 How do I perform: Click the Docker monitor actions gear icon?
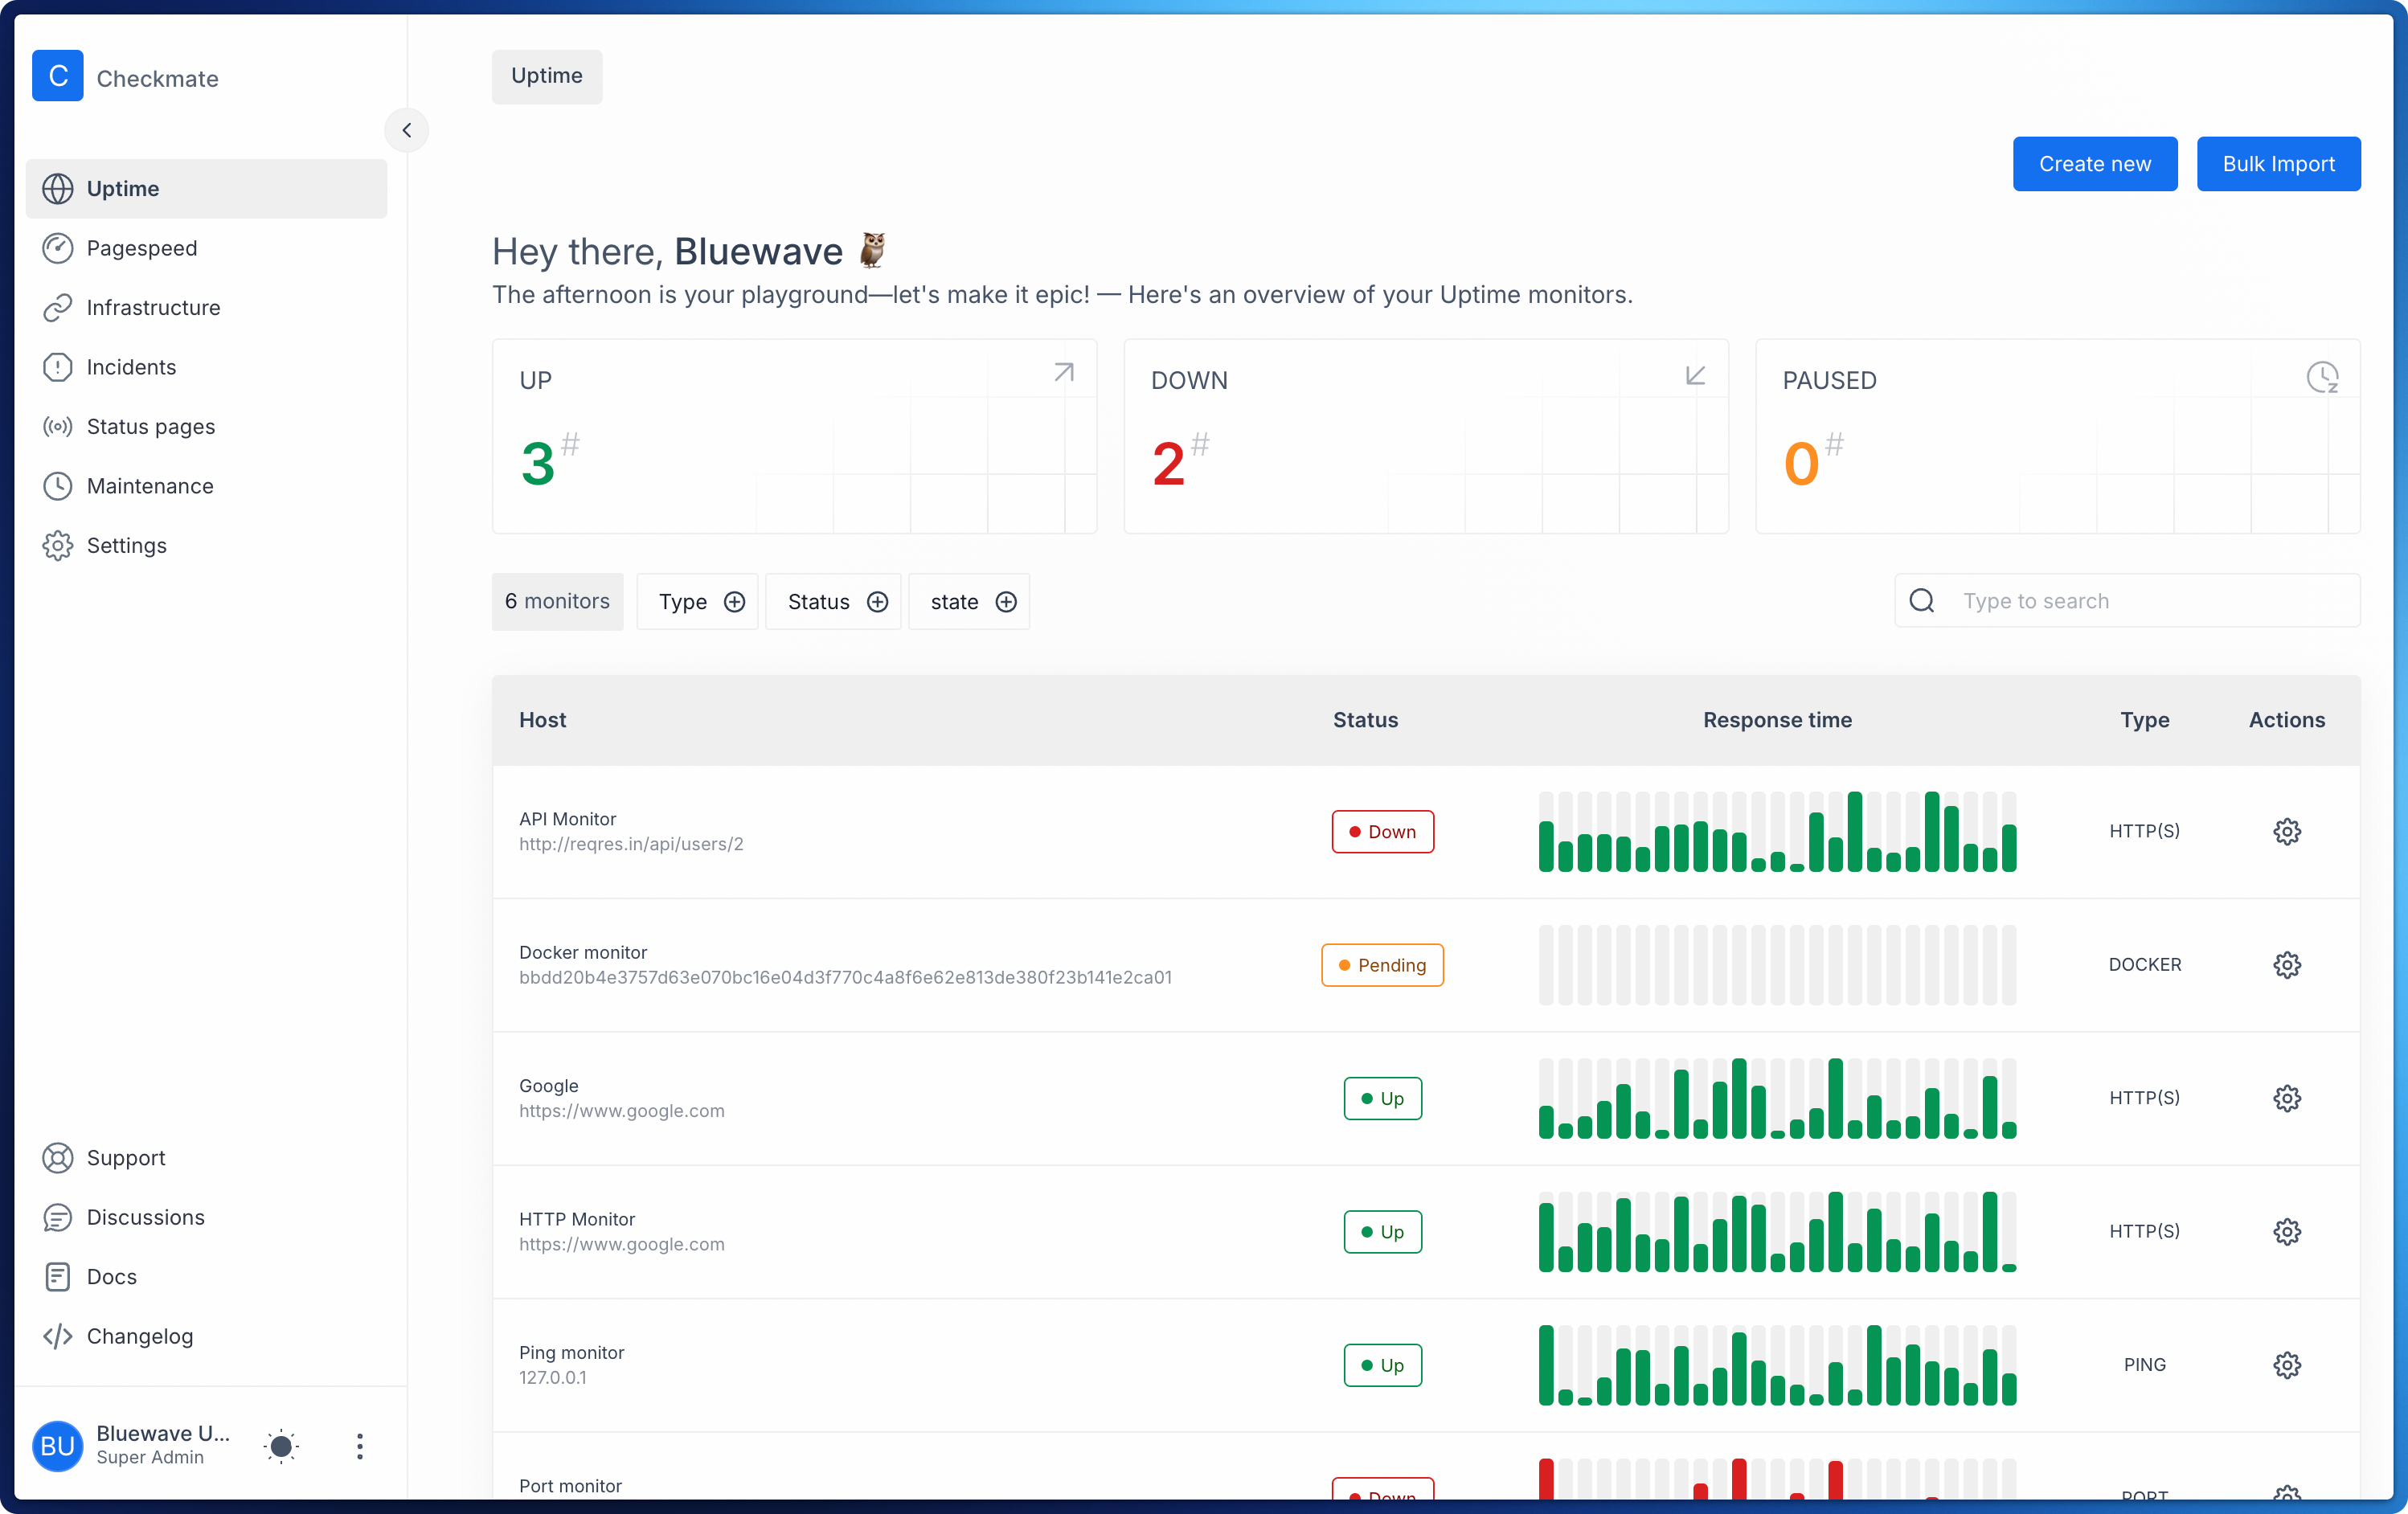point(2286,965)
